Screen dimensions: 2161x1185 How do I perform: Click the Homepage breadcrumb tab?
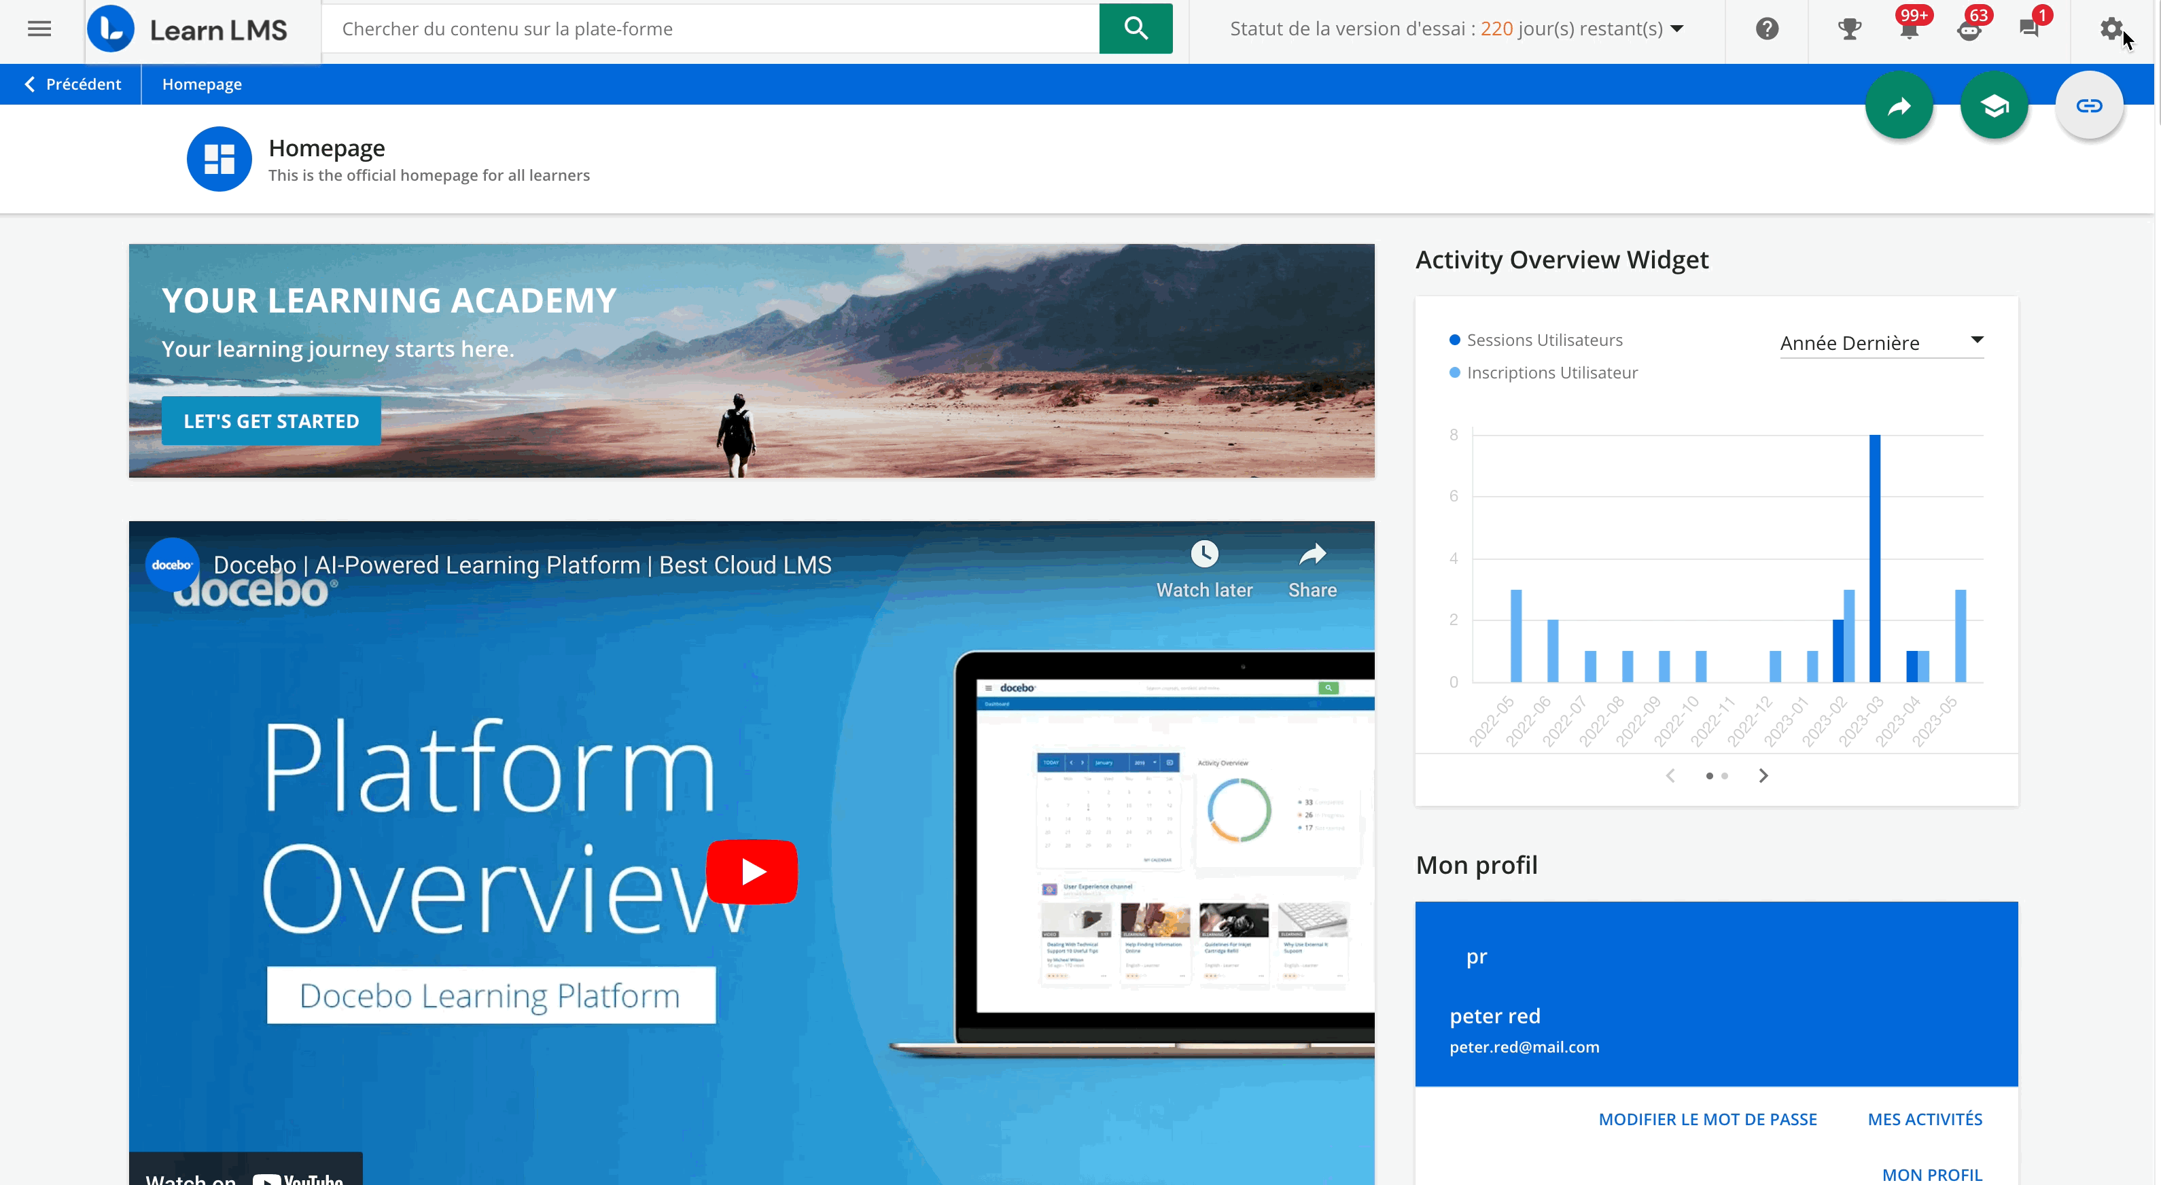tap(203, 84)
